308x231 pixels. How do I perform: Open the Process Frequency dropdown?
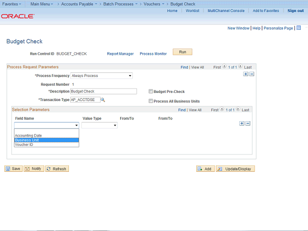point(102,76)
